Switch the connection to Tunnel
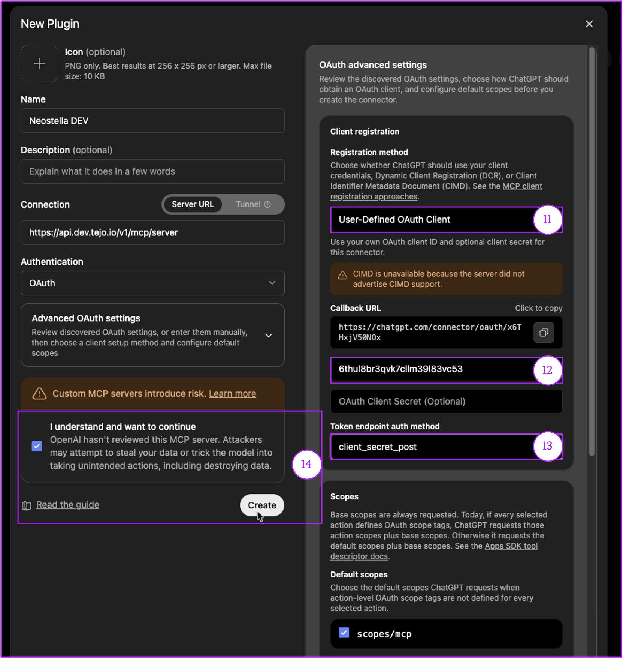This screenshot has width=623, height=658. point(252,204)
